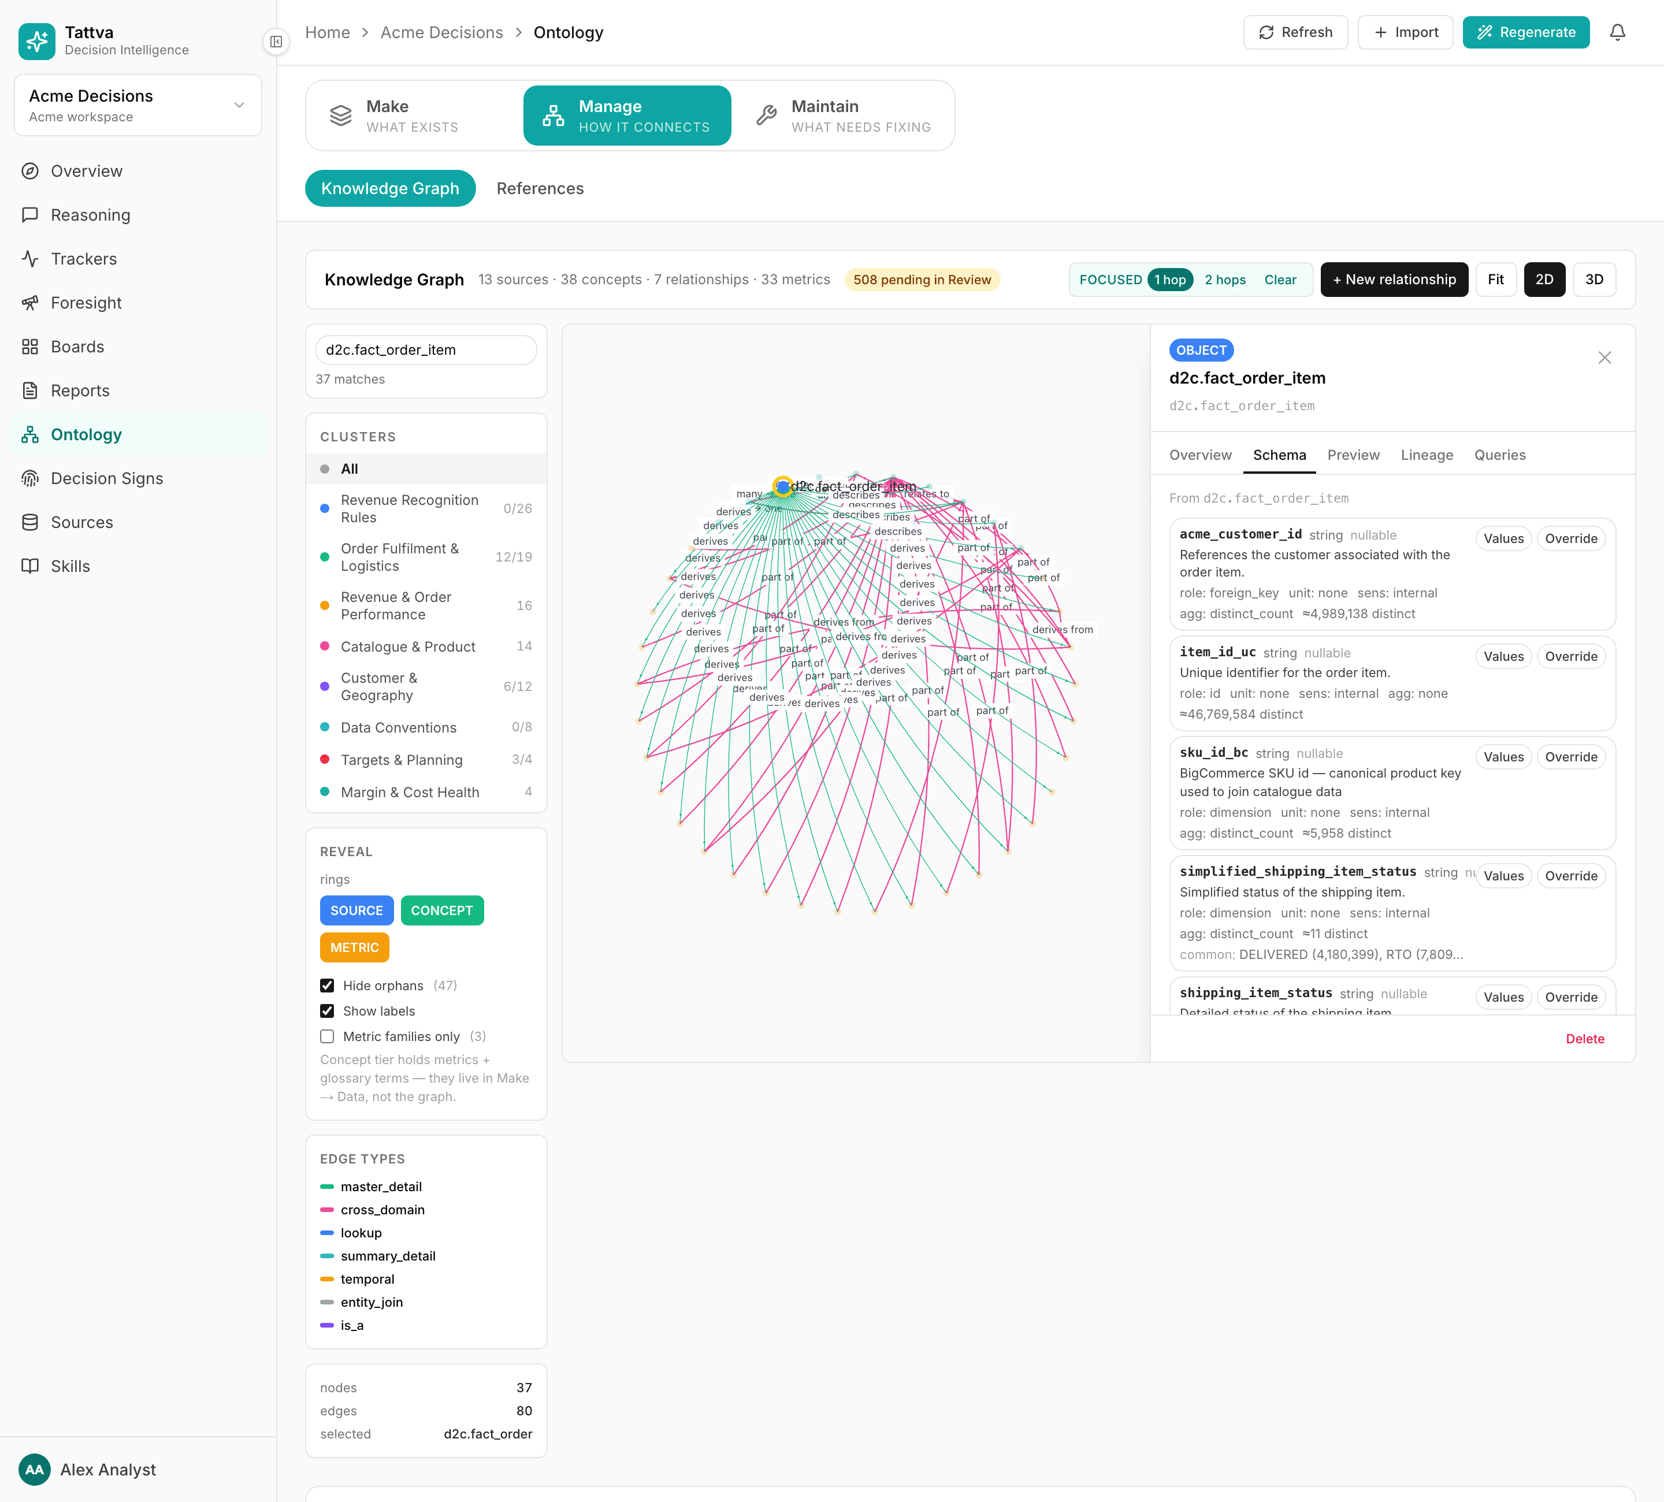This screenshot has width=1664, height=1502.
Task: Click the Decision Signs fingerprint icon
Action: pyautogui.click(x=31, y=479)
